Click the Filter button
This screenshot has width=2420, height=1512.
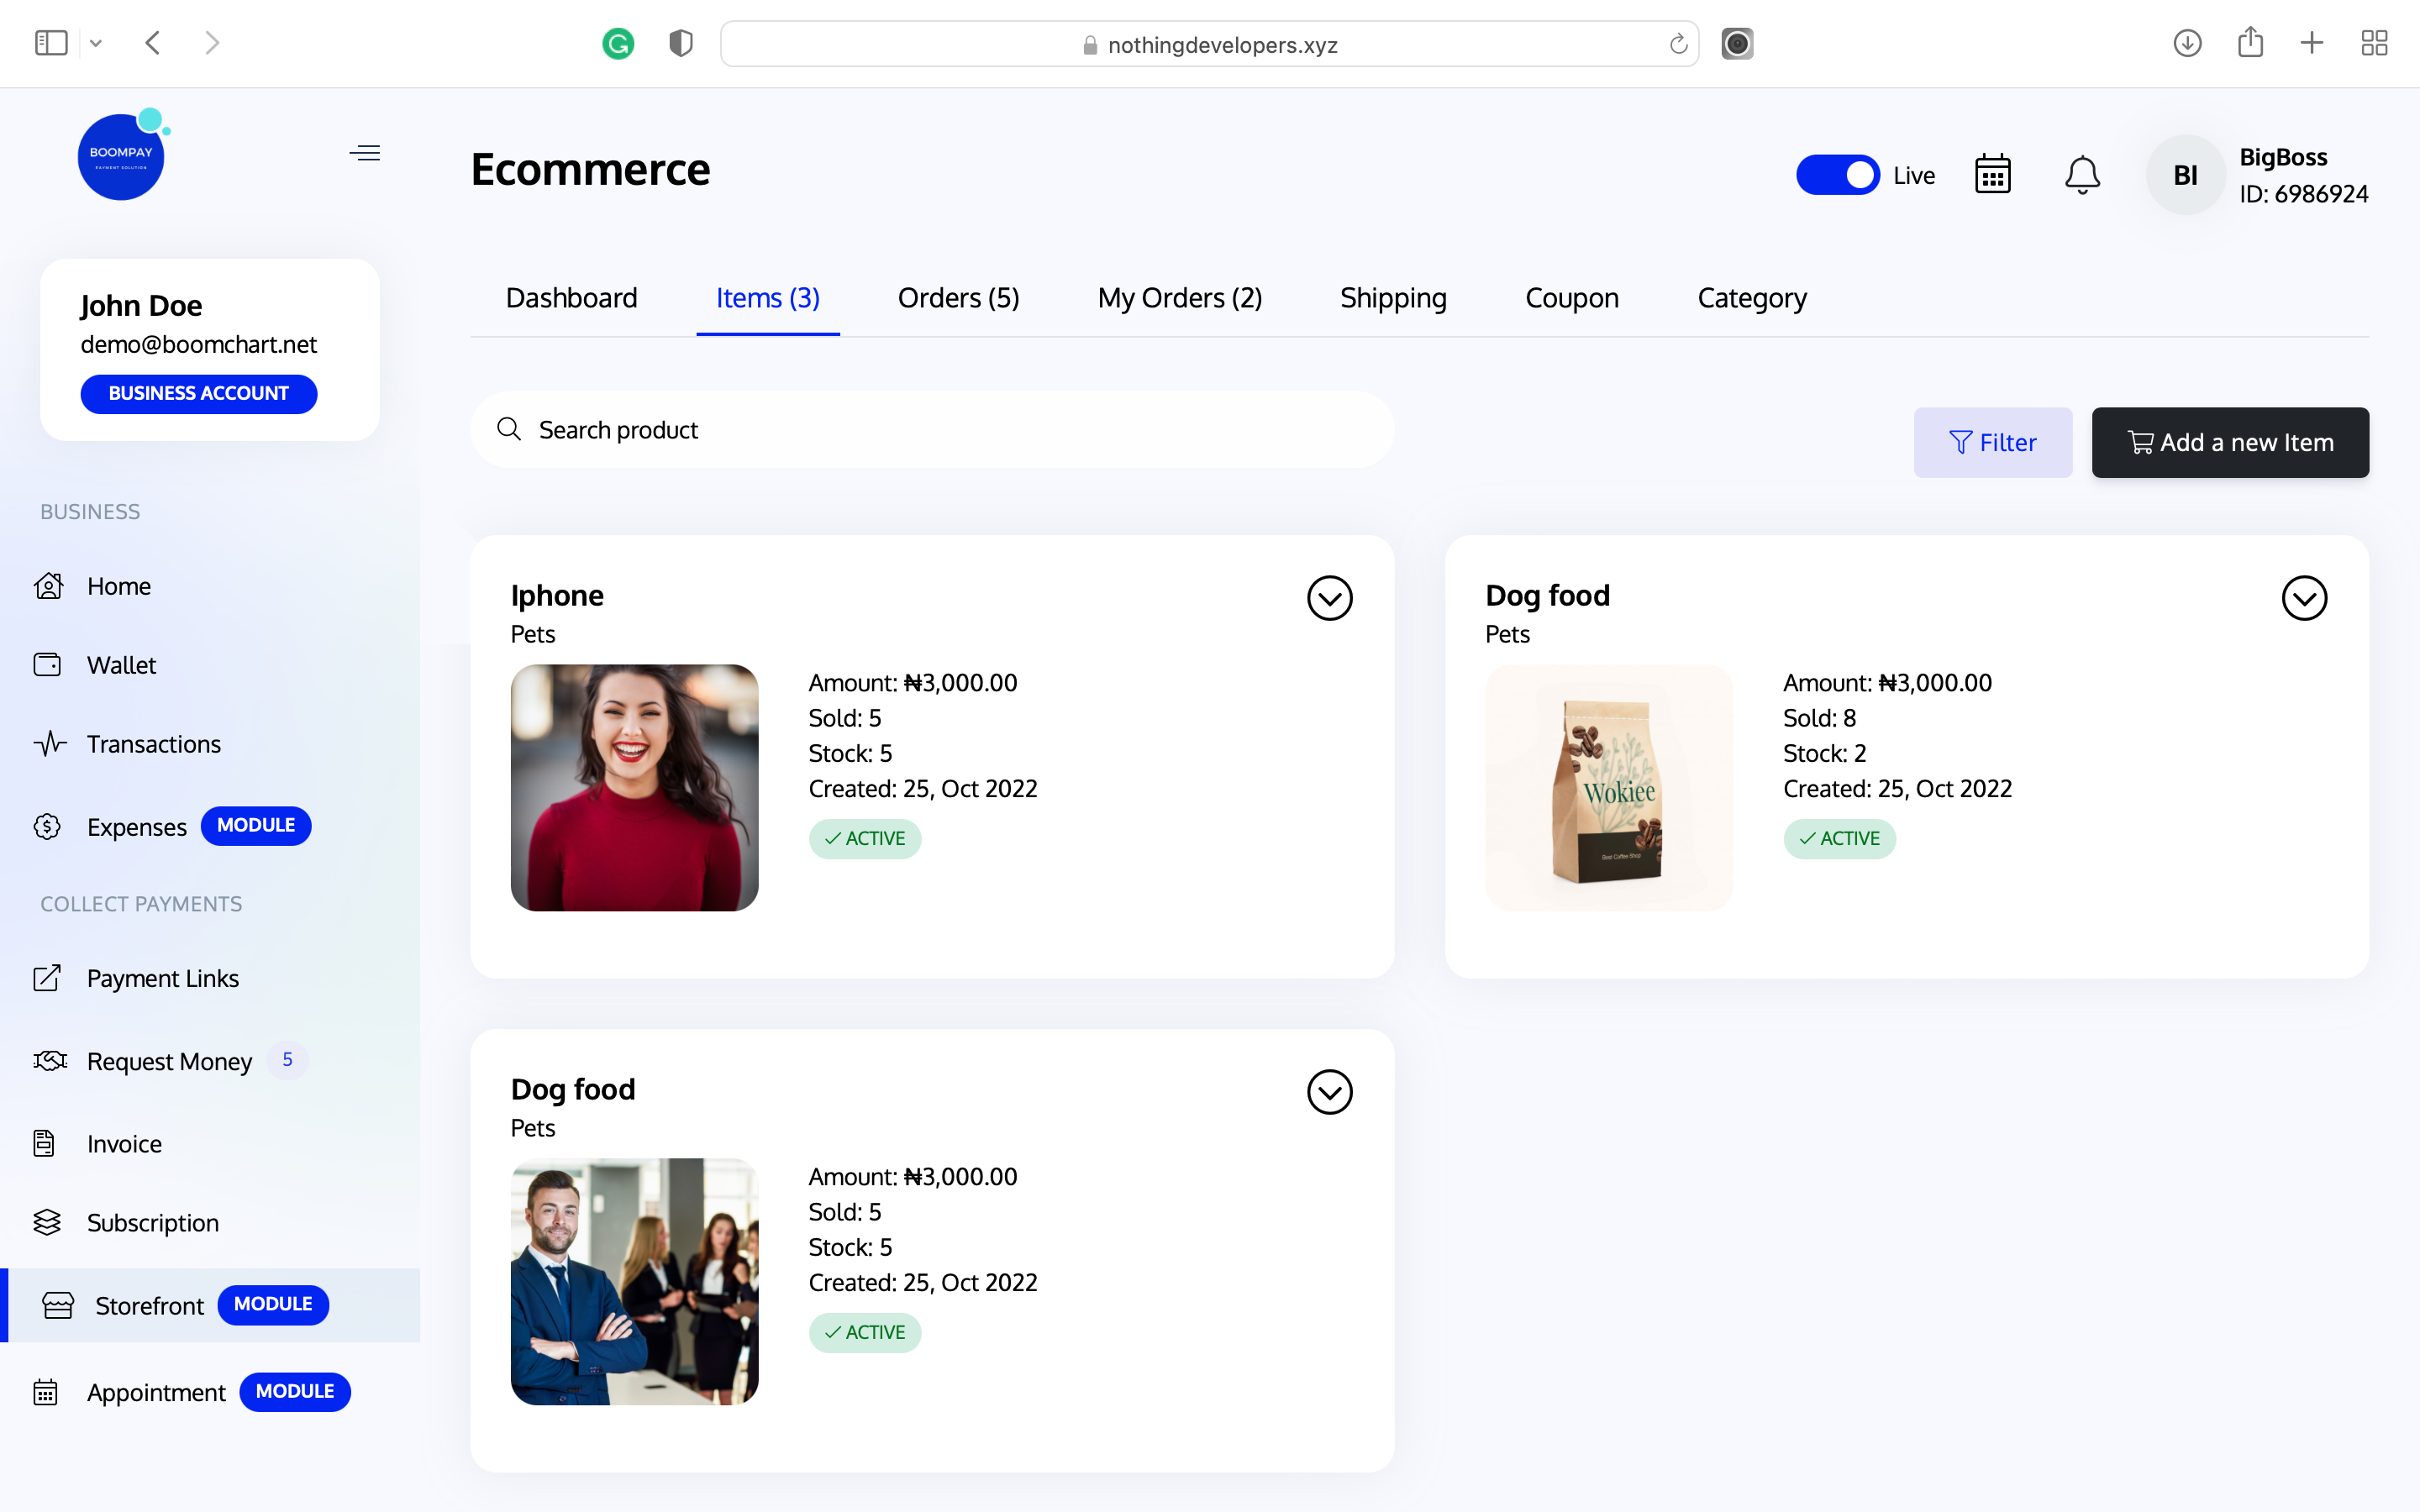[1991, 441]
